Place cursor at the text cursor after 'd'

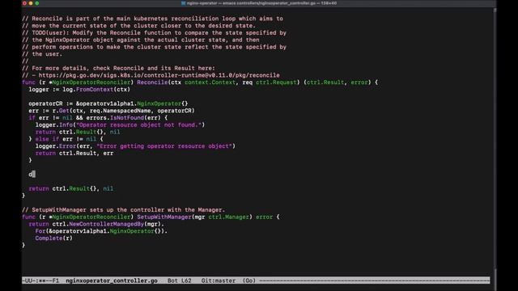click(34, 175)
